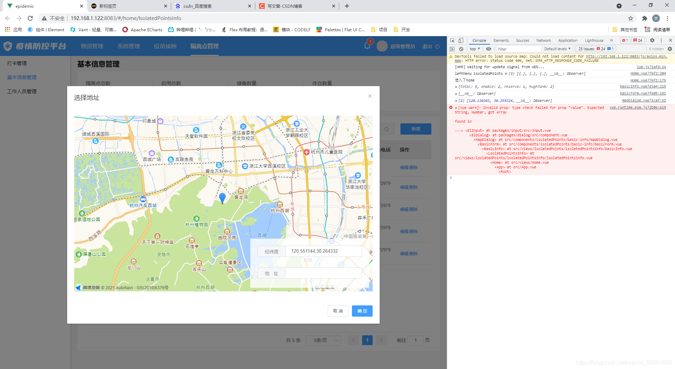Screen dimensions: 675x369
Task: Click the 确定 button in the dialog
Action: click(x=362, y=311)
